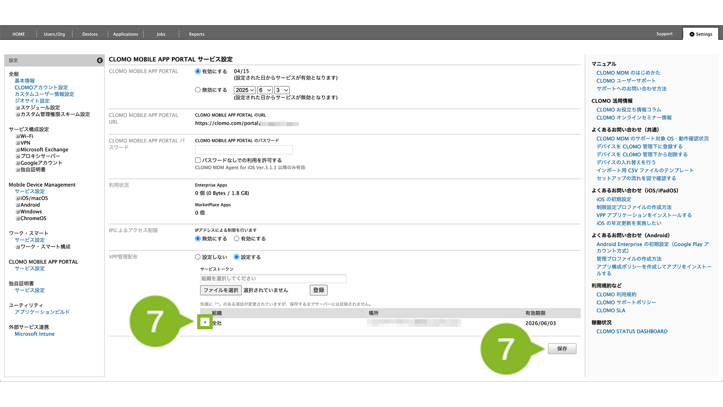
Task: Select 設定しない for VPP管理配布
Action: (198, 257)
